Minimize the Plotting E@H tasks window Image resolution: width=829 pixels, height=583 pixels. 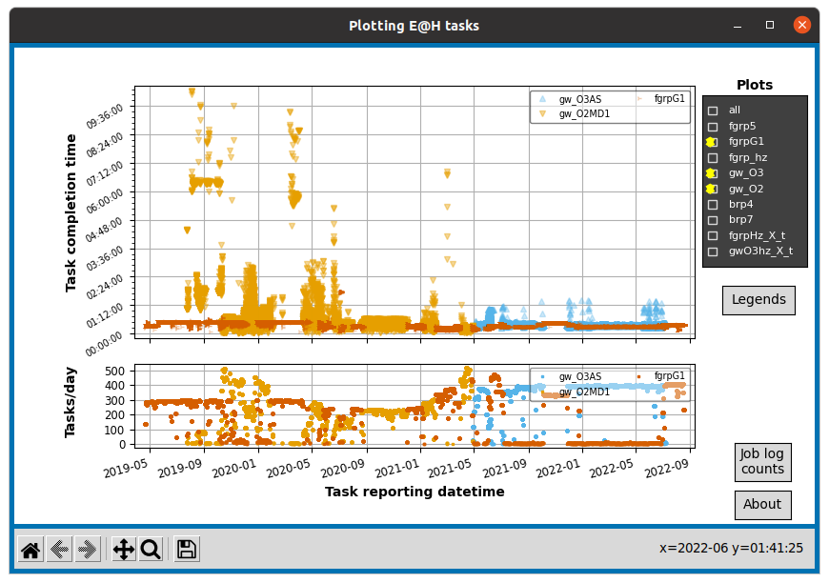click(x=738, y=26)
